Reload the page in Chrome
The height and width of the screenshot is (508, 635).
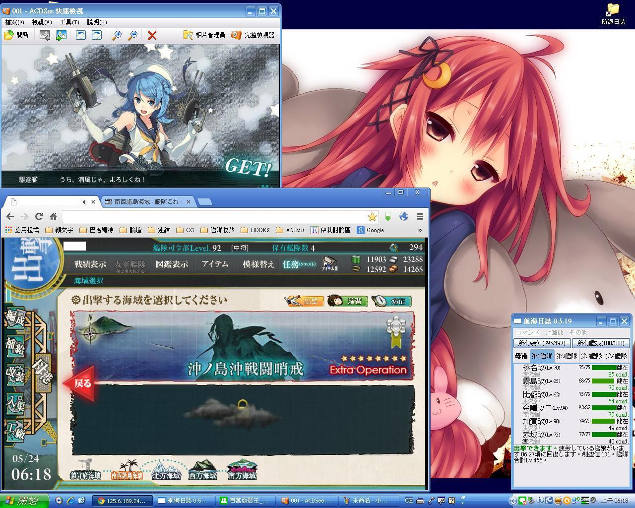[x=39, y=217]
